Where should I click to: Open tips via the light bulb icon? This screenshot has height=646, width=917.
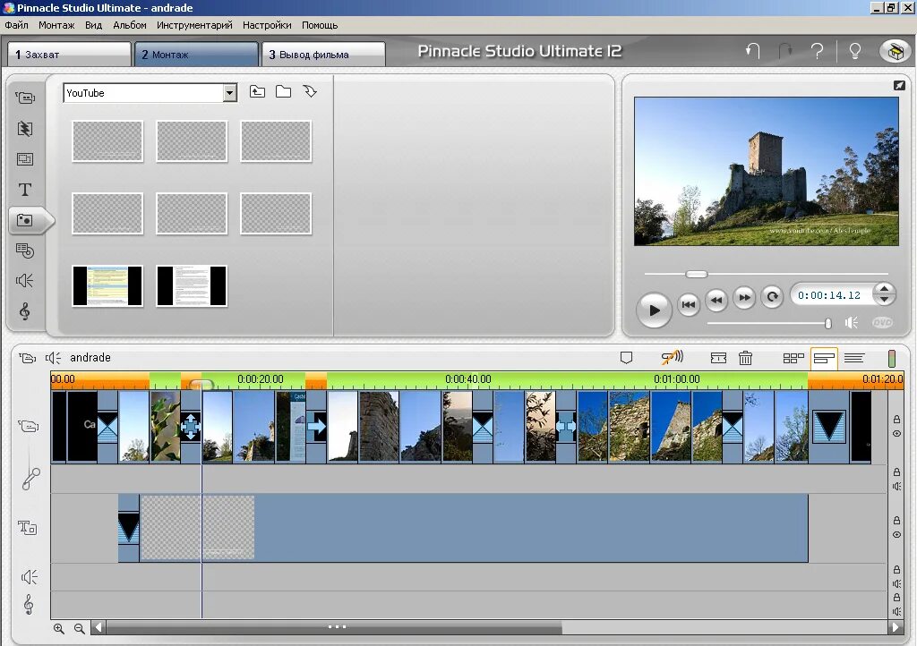click(x=854, y=51)
